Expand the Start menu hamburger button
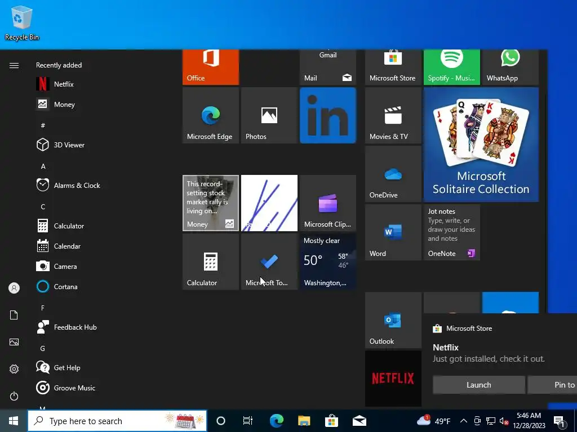 click(14, 65)
